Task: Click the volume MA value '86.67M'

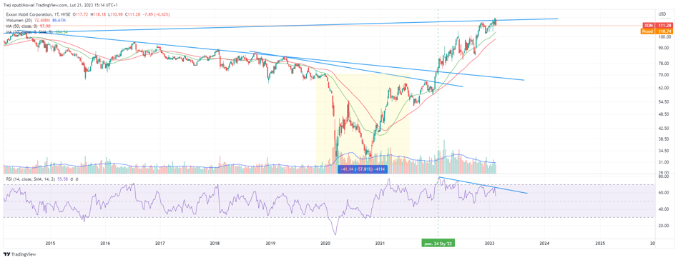Action: tap(59, 20)
